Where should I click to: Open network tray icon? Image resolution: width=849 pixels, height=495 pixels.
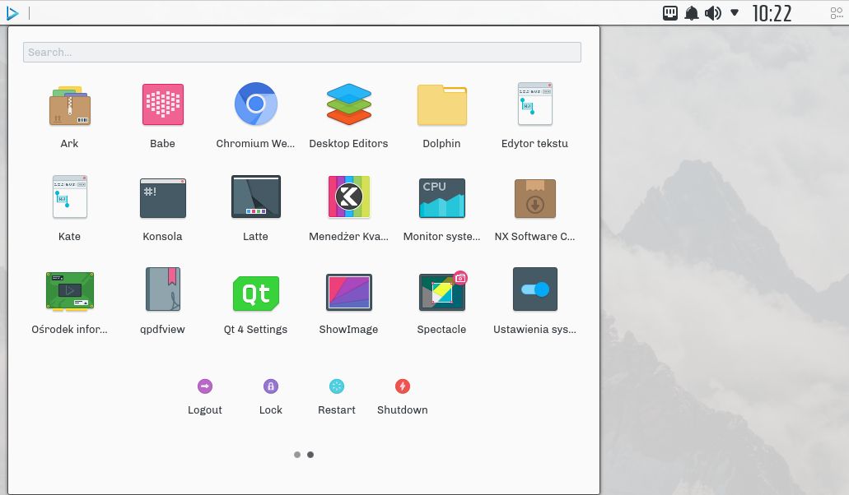point(670,13)
